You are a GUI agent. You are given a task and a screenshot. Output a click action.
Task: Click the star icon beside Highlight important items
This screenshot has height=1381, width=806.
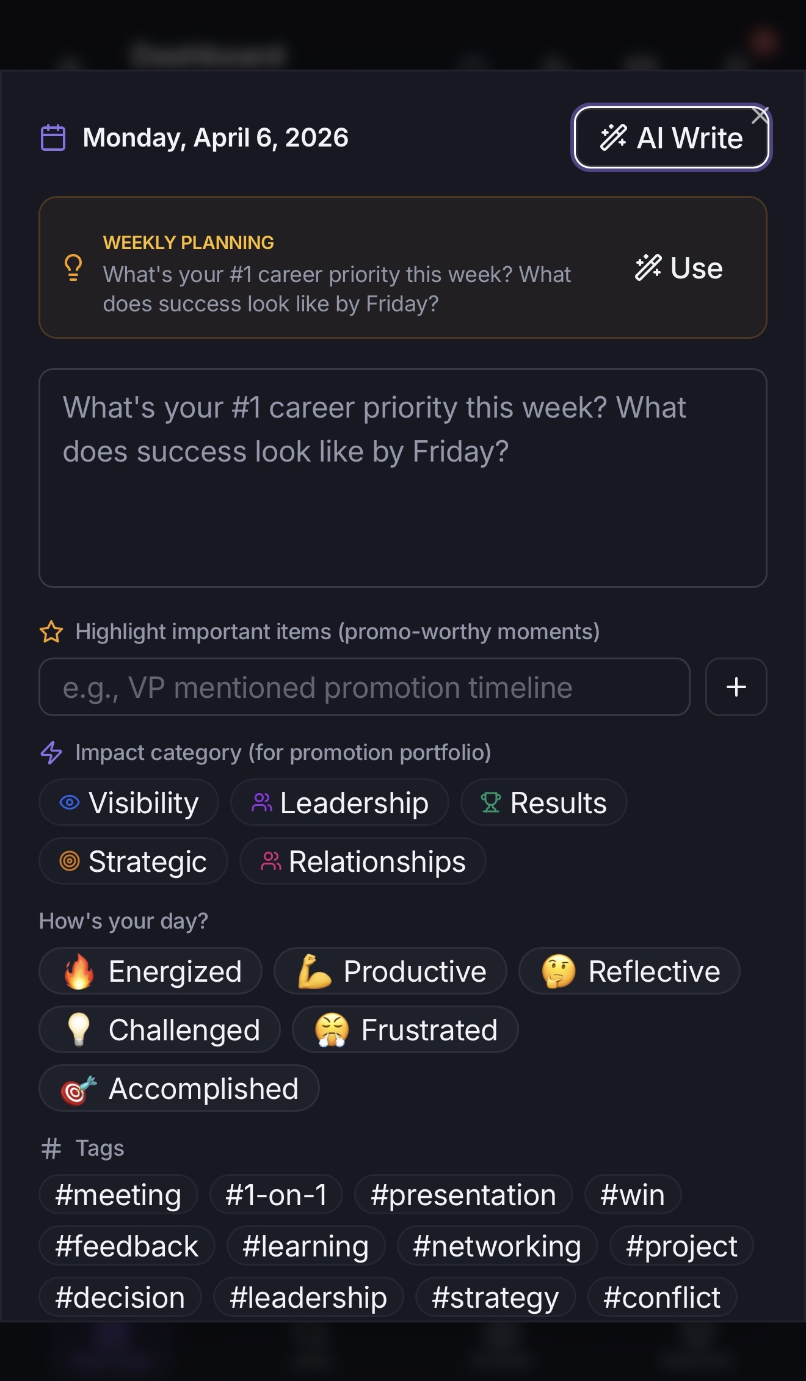(51, 631)
